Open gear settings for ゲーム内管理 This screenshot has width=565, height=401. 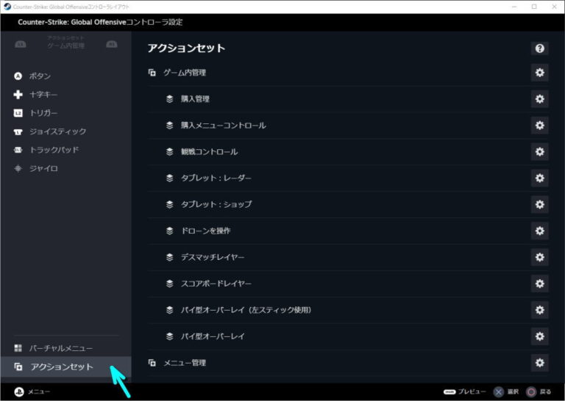coord(539,73)
